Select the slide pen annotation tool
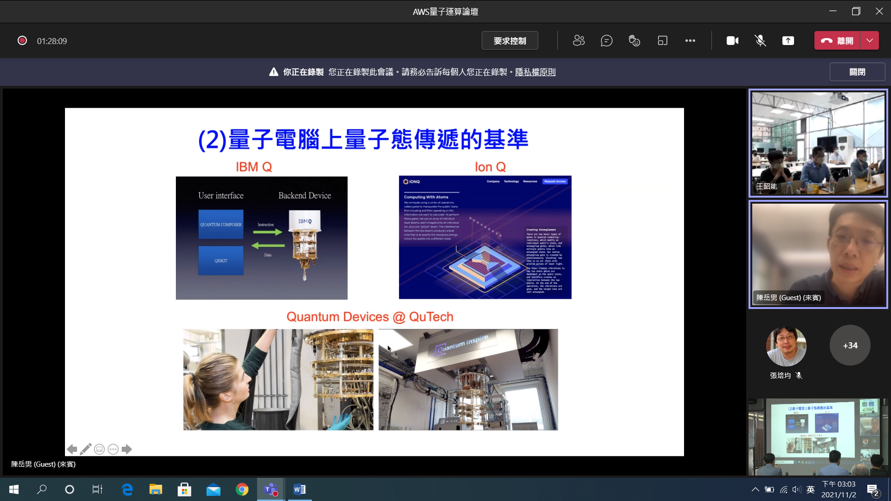 tap(85, 449)
